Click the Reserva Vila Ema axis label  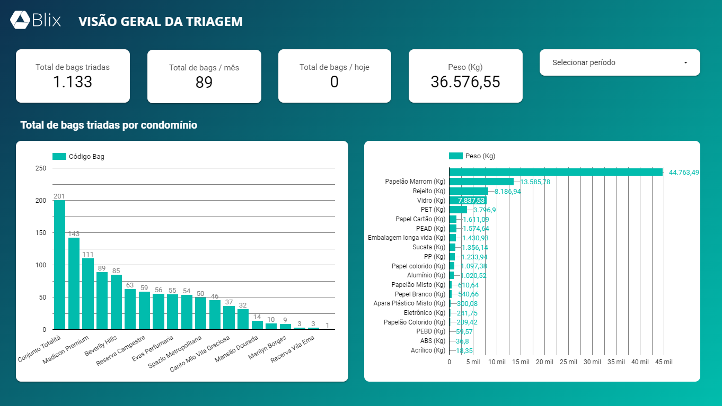[x=294, y=349]
